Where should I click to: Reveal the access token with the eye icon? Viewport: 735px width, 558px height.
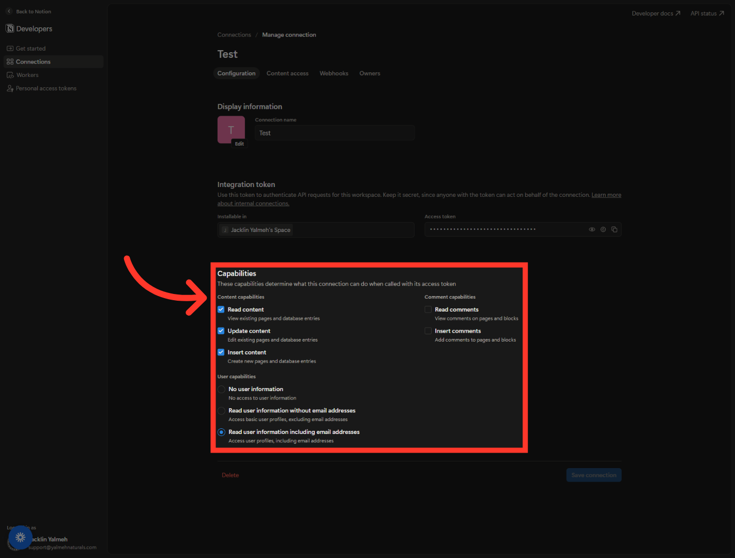(x=592, y=229)
